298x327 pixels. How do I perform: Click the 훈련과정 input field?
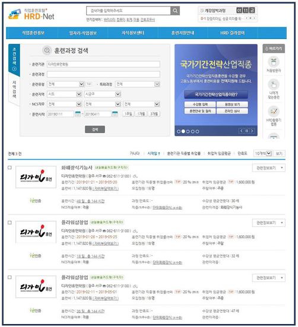coord(103,74)
